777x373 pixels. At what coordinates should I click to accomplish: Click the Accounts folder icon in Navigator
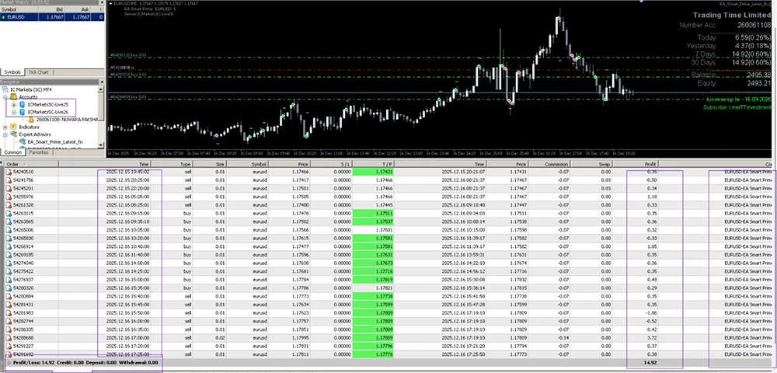point(13,96)
